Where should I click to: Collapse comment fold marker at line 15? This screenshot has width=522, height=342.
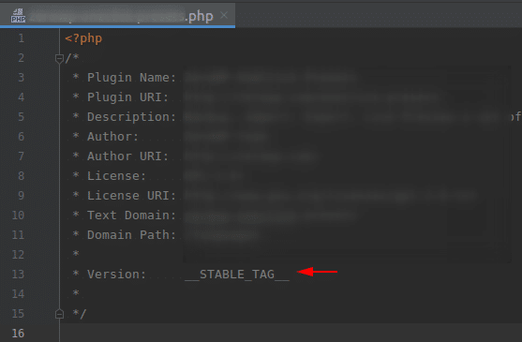click(x=59, y=314)
